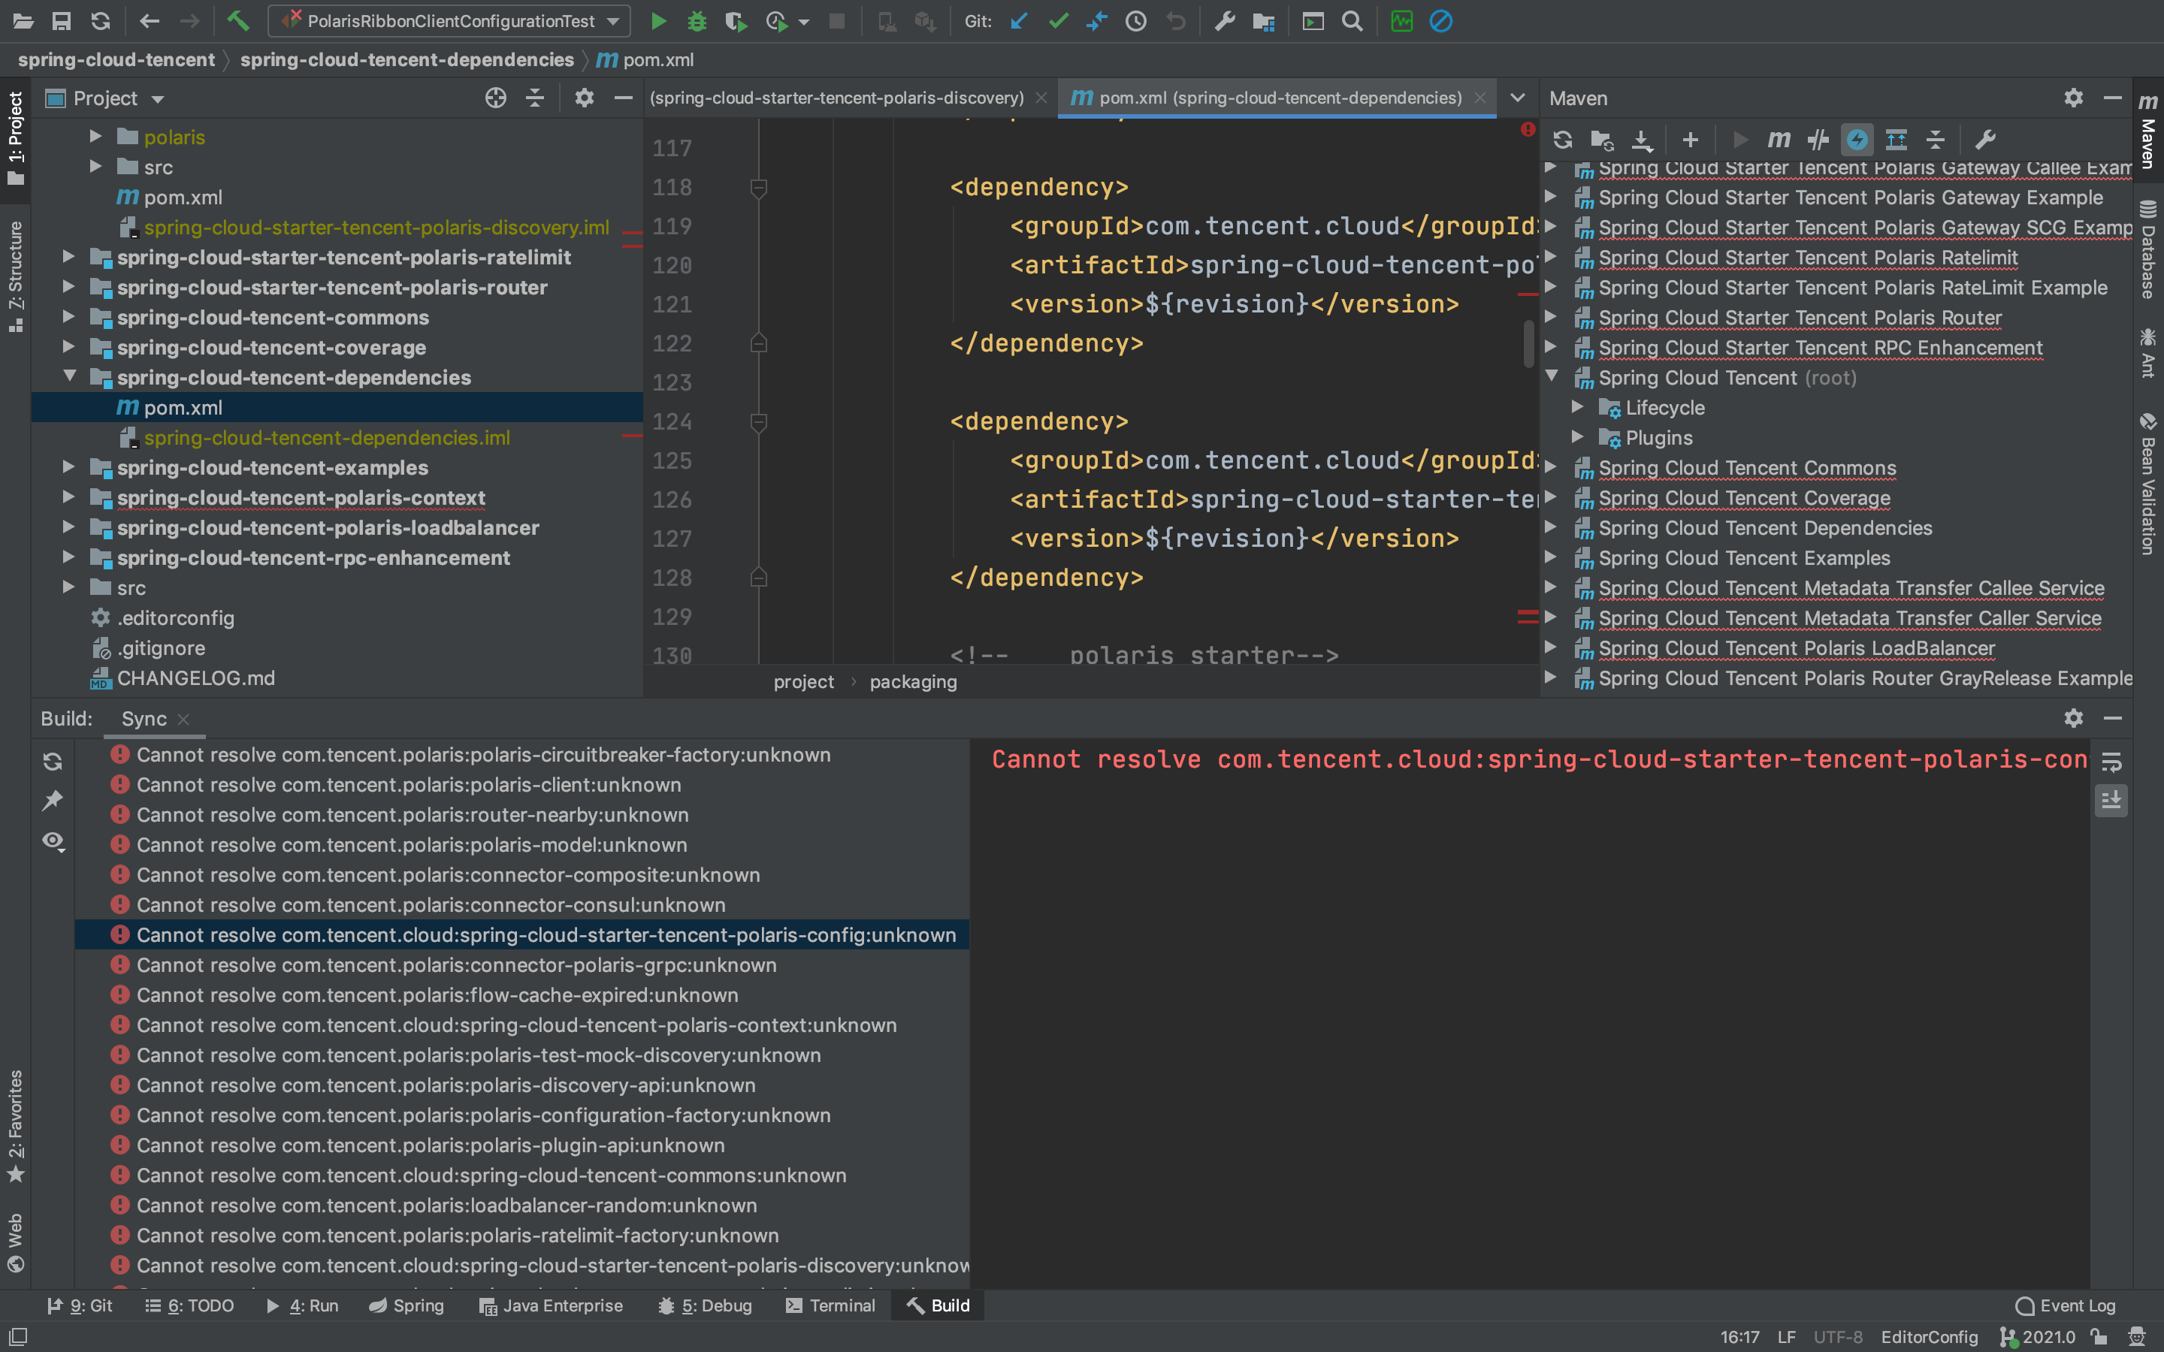The width and height of the screenshot is (2164, 1352).
Task: Expand the spring-cloud-tencent-examples folder
Action: pos(69,468)
